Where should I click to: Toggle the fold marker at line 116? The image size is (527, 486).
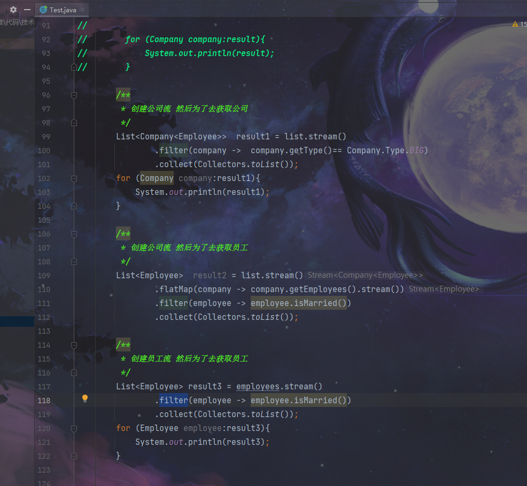[x=74, y=373]
